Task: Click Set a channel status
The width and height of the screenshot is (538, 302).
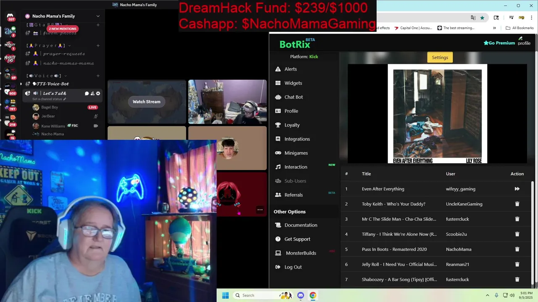Action: 49,99
